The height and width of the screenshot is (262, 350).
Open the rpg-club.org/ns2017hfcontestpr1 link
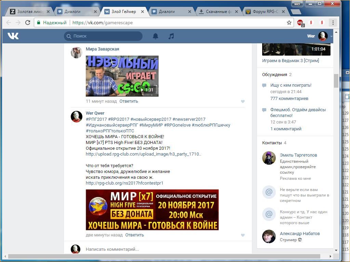pos(124,183)
